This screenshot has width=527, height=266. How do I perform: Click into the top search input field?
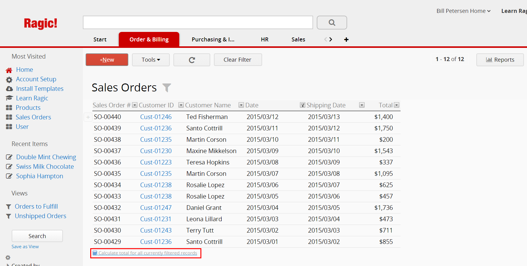198,22
